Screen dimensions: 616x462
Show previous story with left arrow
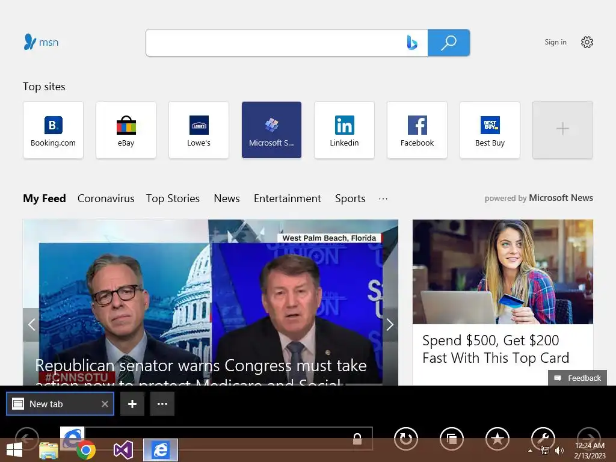pyautogui.click(x=31, y=324)
